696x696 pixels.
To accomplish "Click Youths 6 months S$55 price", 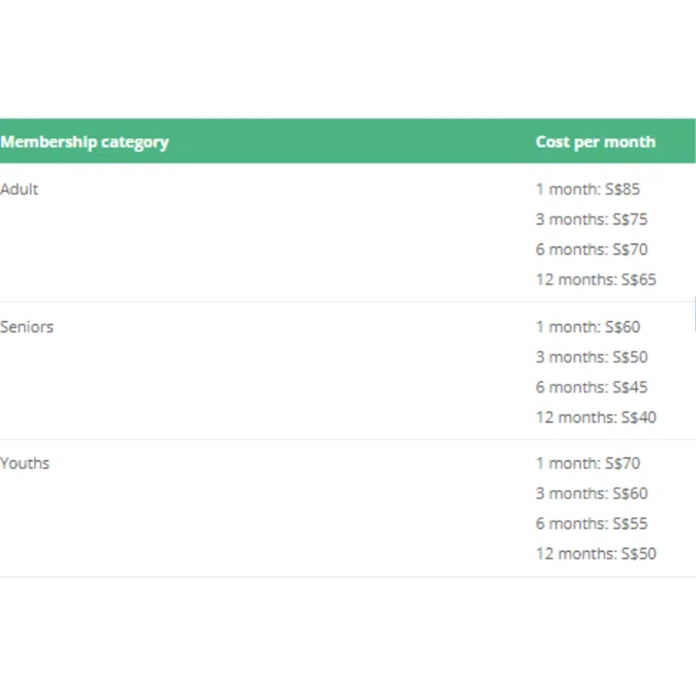I will (592, 523).
